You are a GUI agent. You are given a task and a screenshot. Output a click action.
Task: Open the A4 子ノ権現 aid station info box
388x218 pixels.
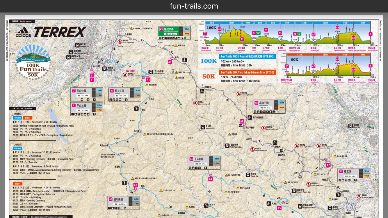point(204,163)
